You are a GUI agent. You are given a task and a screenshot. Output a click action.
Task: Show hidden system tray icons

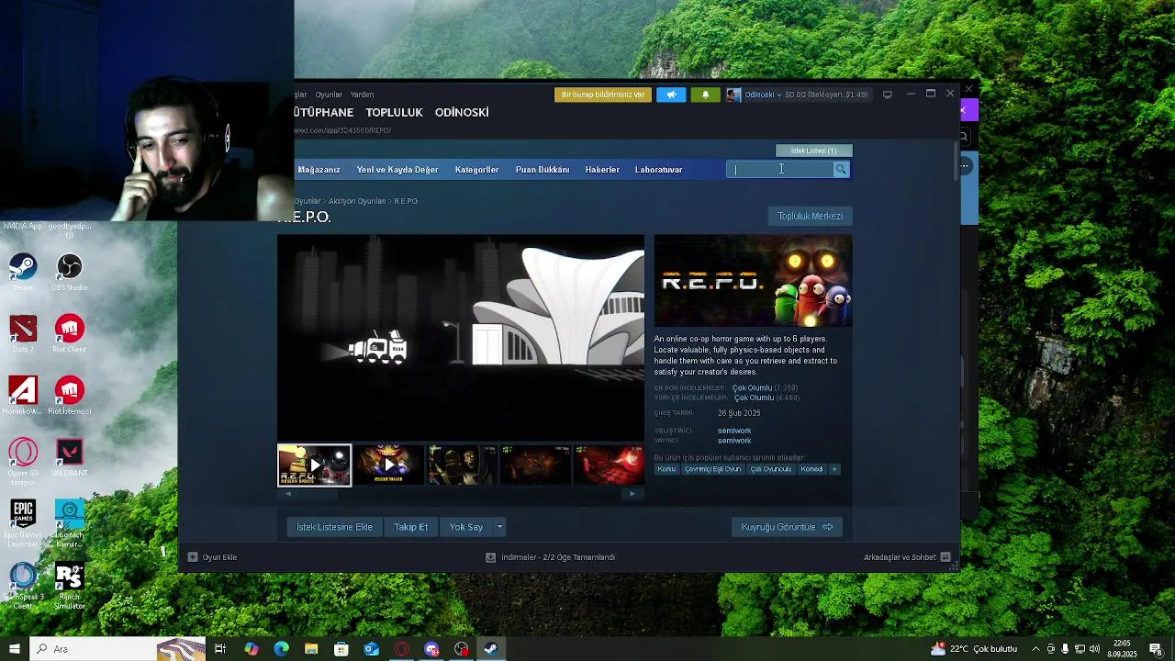(1035, 649)
